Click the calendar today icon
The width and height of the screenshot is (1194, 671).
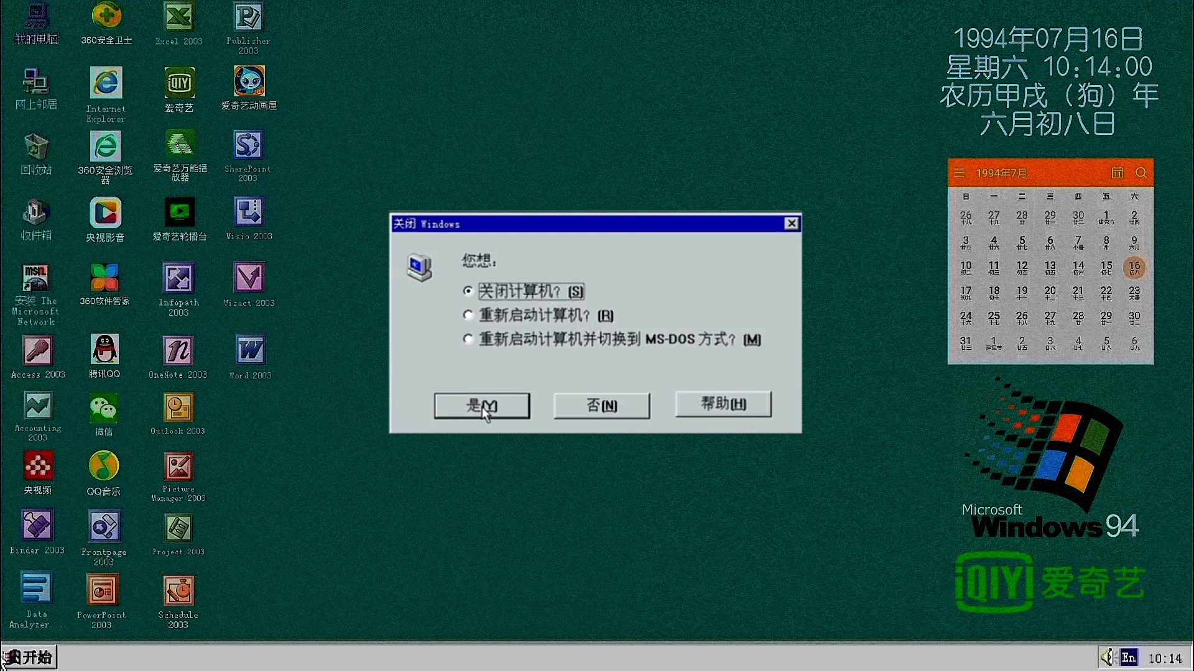coord(1118,173)
